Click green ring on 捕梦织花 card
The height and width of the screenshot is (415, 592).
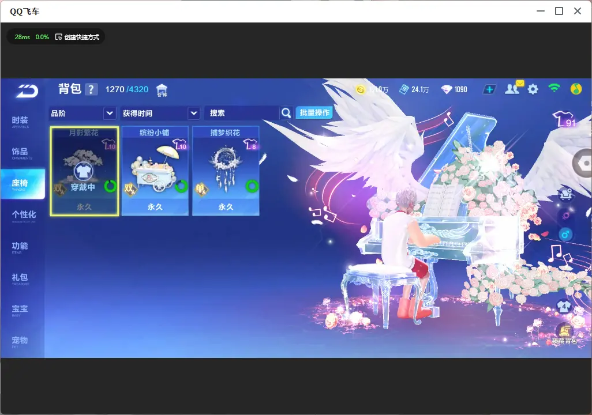(252, 186)
